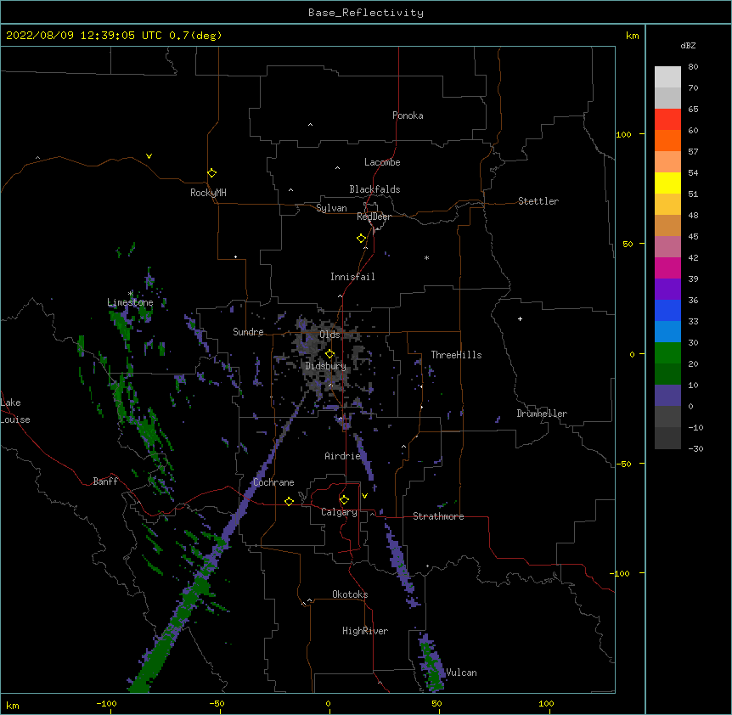Viewport: 732px width, 715px height.
Task: Select the yellow diamond marker below Cochrane
Action: (x=289, y=501)
